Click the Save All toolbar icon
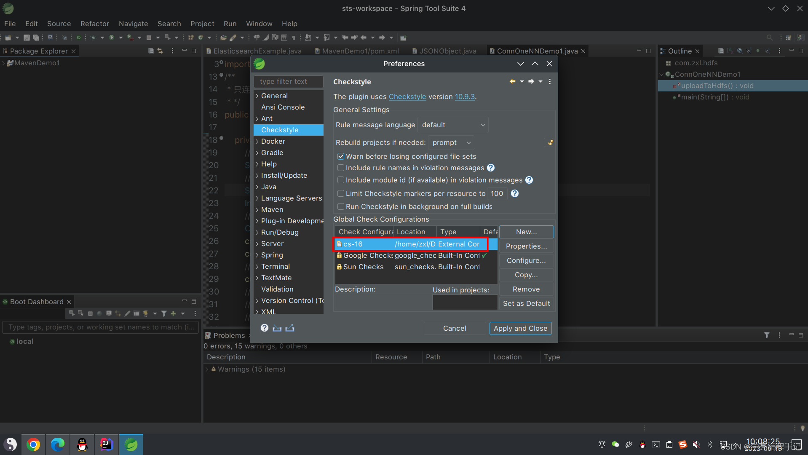 click(x=36, y=37)
